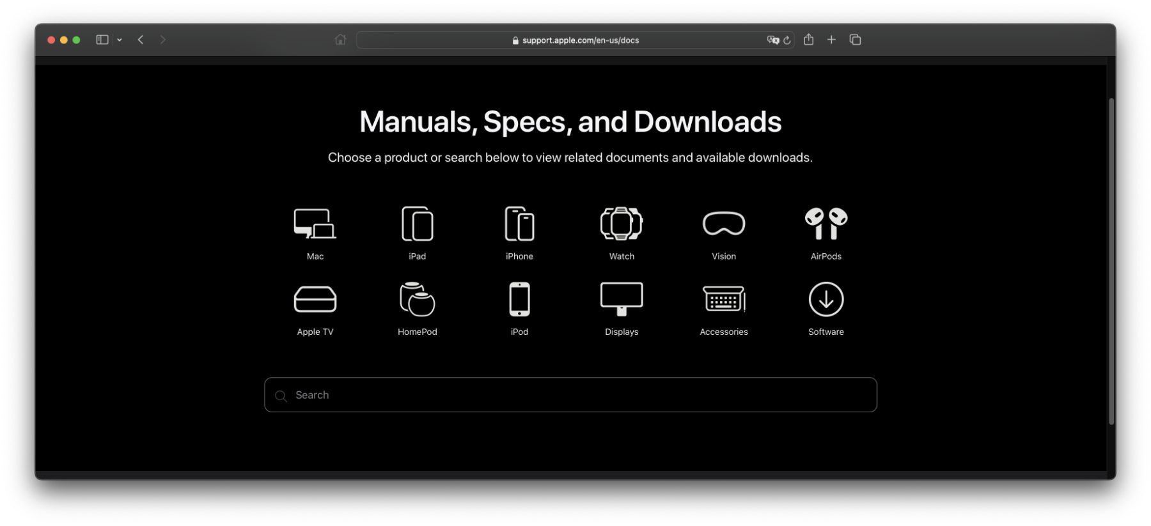The width and height of the screenshot is (1151, 526).
Task: Open a new tab with plus button
Action: [831, 40]
